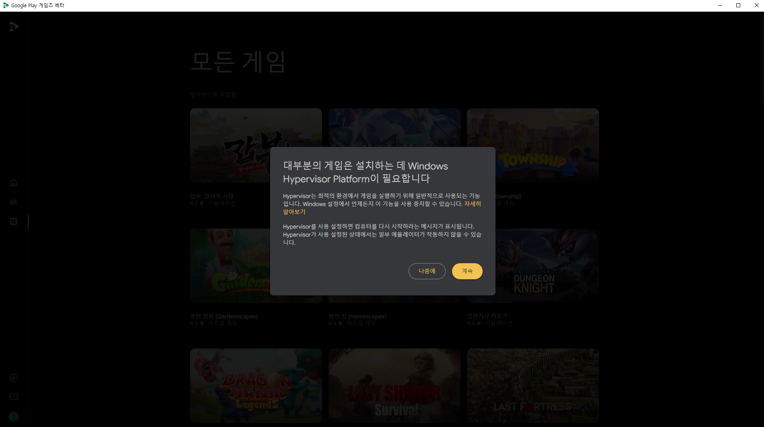Click the 꿈의 집 (Homescapes) title text
Image resolution: width=764 pixels, height=427 pixels.
pyautogui.click(x=357, y=316)
